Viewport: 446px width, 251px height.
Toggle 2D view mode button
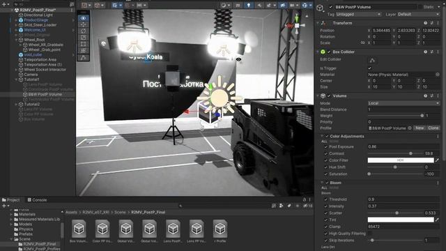point(238,5)
